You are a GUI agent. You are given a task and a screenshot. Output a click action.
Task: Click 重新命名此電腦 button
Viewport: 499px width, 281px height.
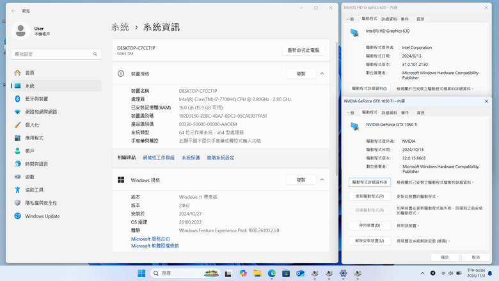(x=303, y=51)
